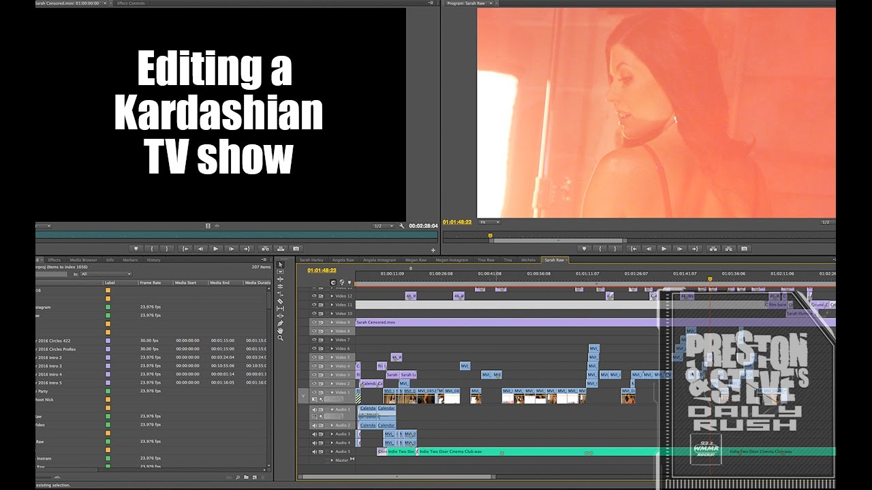This screenshot has height=490, width=872.
Task: Go to Out point in Program monitor
Action: pyautogui.click(x=696, y=249)
